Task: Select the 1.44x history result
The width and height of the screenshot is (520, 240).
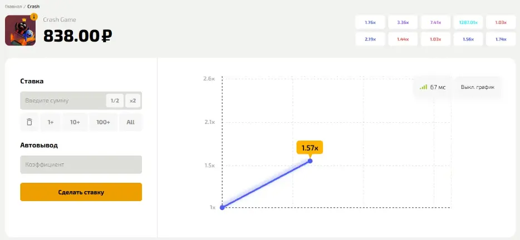Action: (403, 39)
